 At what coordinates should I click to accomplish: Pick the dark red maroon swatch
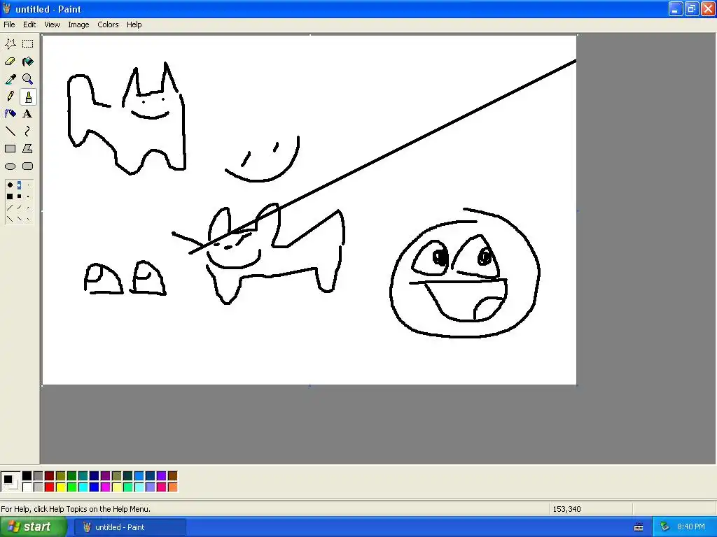[50, 476]
